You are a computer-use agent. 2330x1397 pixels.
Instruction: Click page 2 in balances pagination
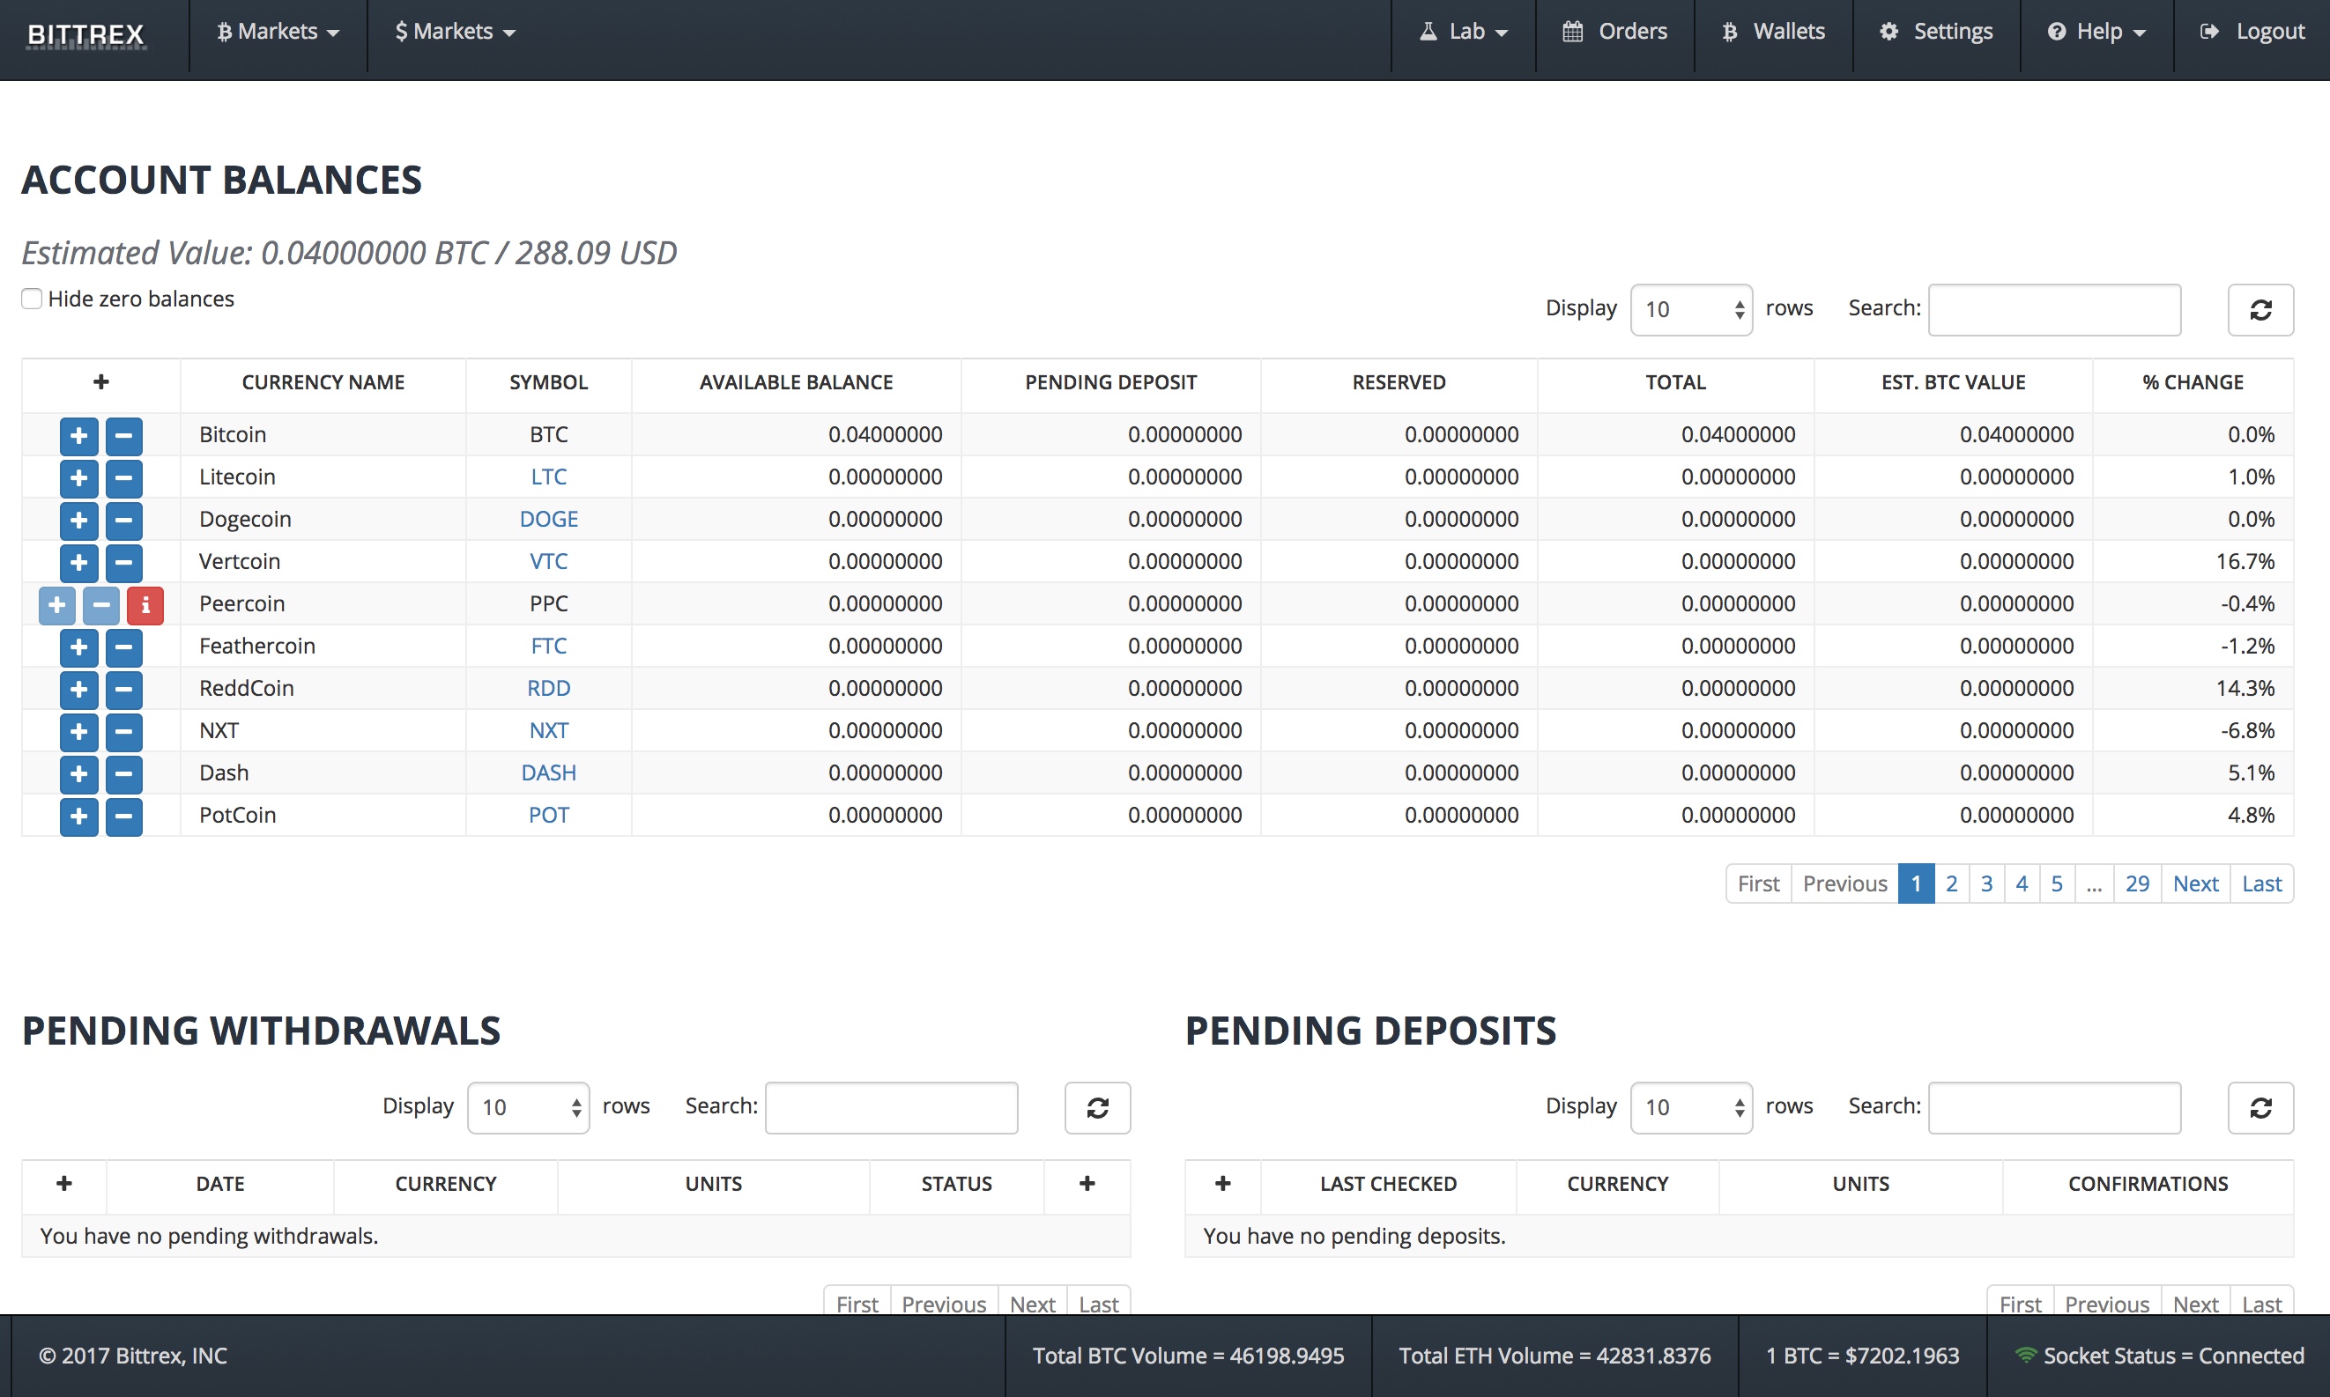pyautogui.click(x=1953, y=883)
